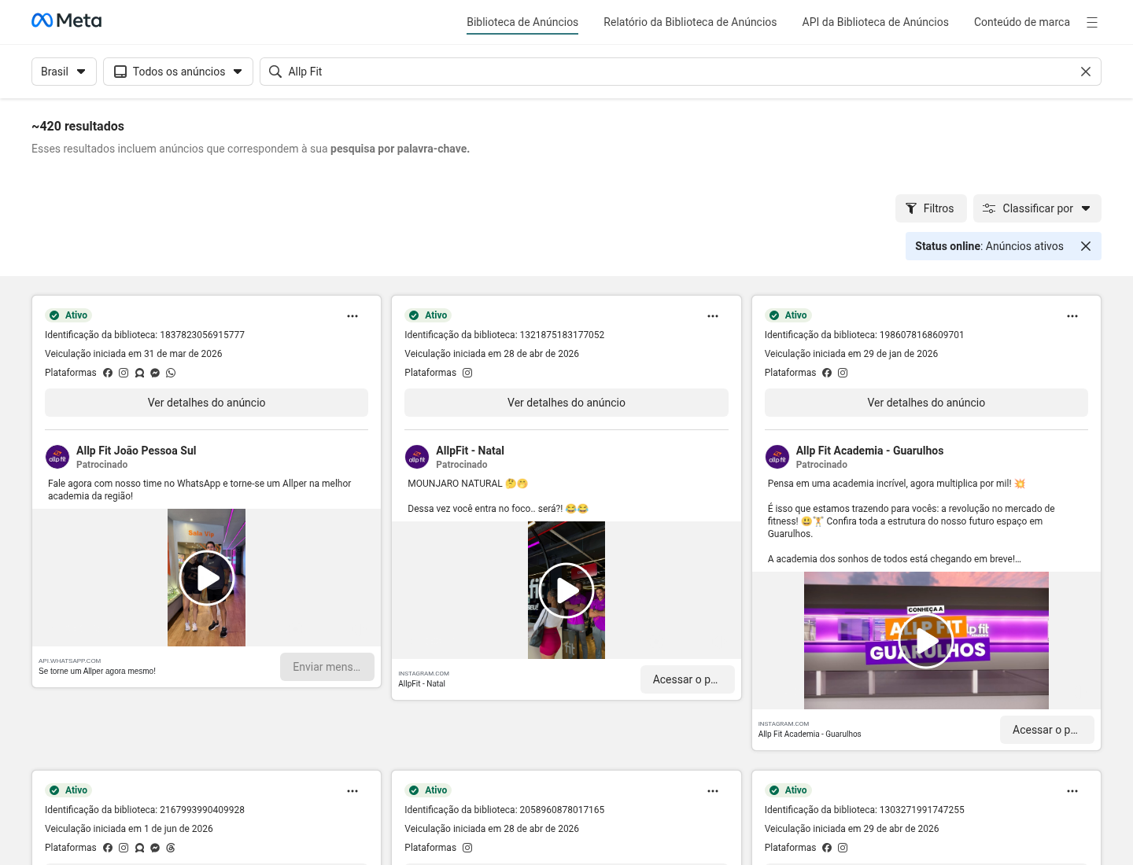Remove the Status online filter chip
Viewport: 1133px width, 865px height.
pyautogui.click(x=1086, y=246)
